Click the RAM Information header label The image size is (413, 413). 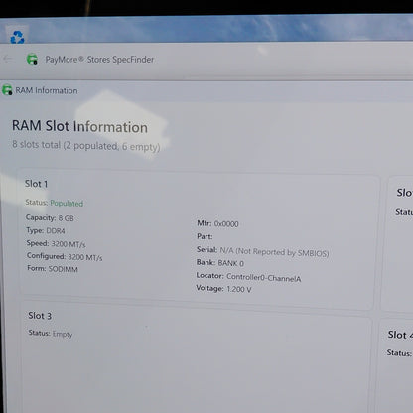[47, 90]
